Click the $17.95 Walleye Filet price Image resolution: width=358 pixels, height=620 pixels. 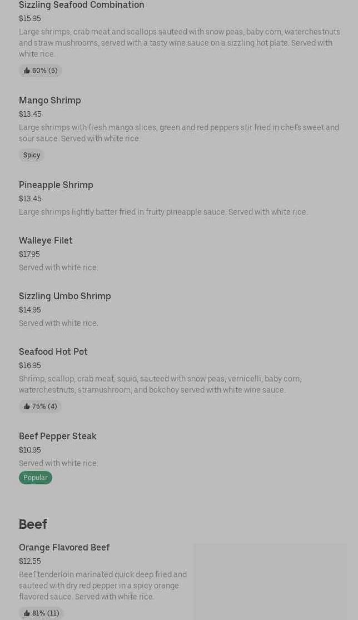29,254
